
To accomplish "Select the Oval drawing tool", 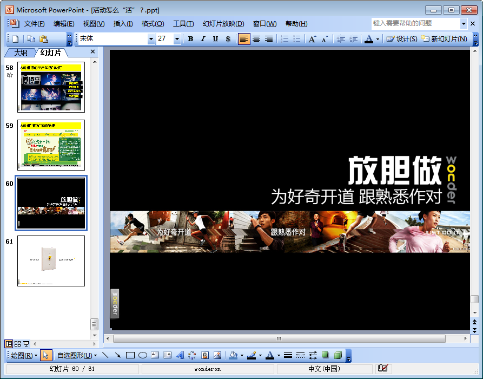I will pos(143,355).
